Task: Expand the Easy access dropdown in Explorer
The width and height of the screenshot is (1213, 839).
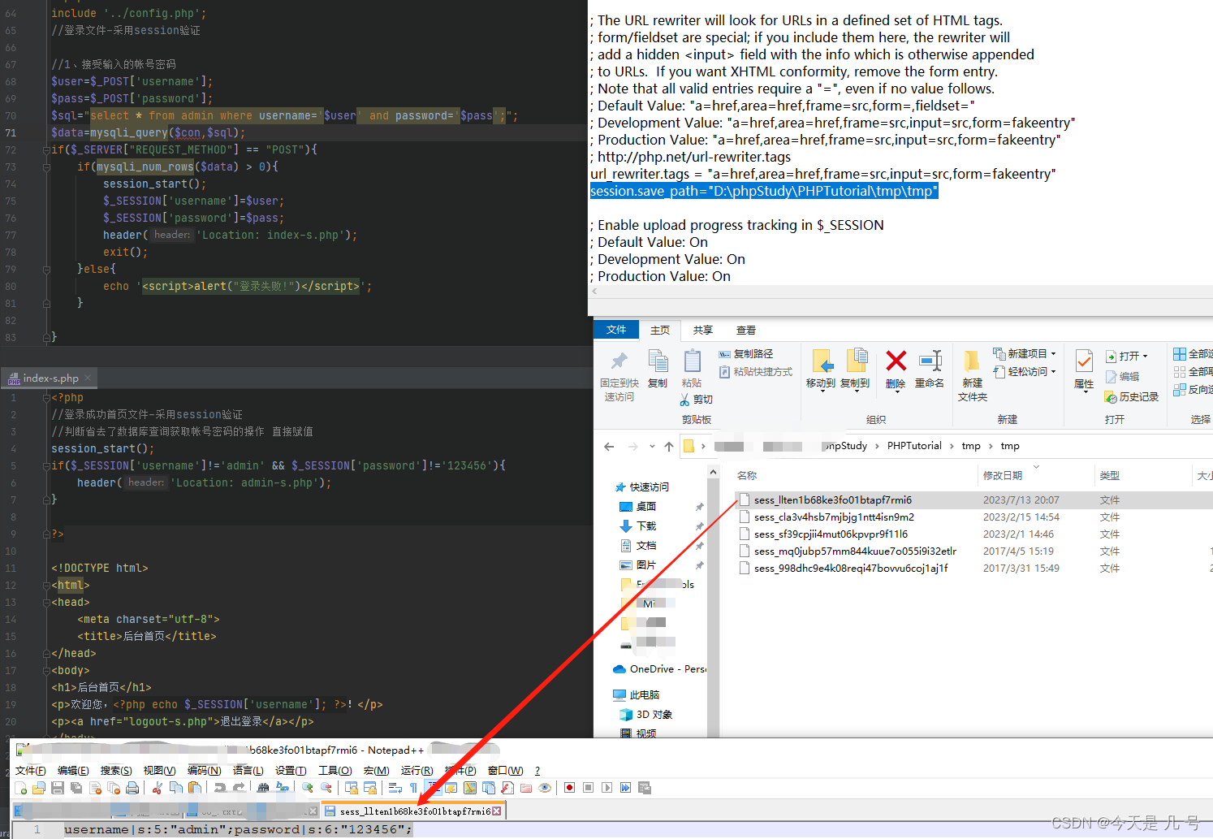Action: point(1054,372)
